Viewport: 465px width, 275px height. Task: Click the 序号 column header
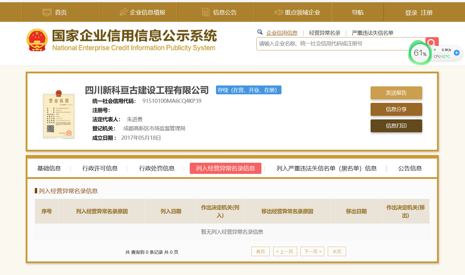(47, 211)
